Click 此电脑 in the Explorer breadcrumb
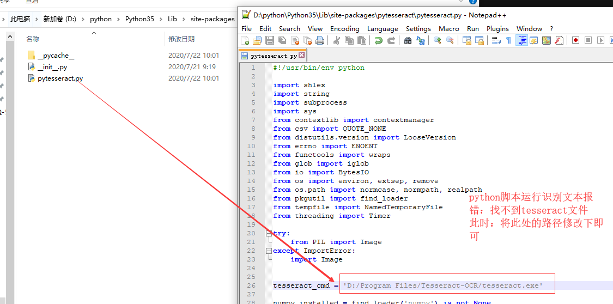The width and height of the screenshot is (613, 304). tap(20, 19)
